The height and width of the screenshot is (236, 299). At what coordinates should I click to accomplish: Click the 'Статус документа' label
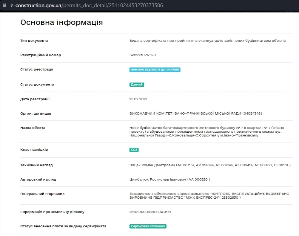tap(37, 84)
